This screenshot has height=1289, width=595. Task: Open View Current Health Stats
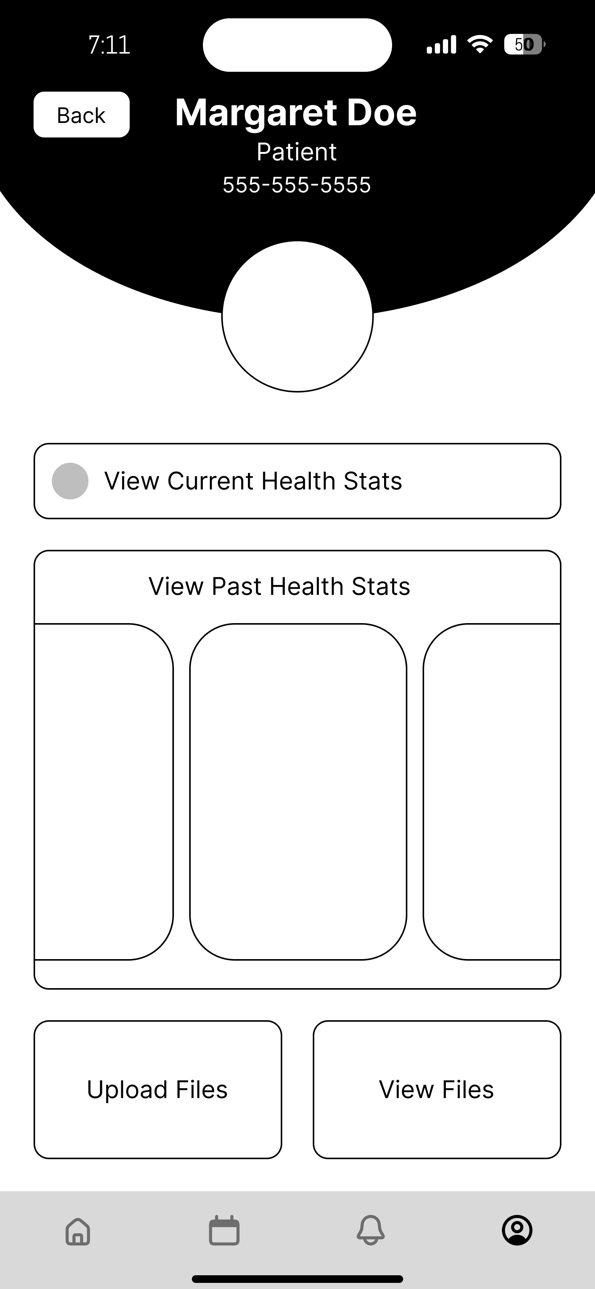coord(297,481)
